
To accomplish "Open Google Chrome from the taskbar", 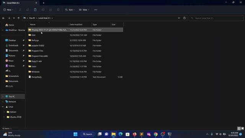I will tap(156, 134).
